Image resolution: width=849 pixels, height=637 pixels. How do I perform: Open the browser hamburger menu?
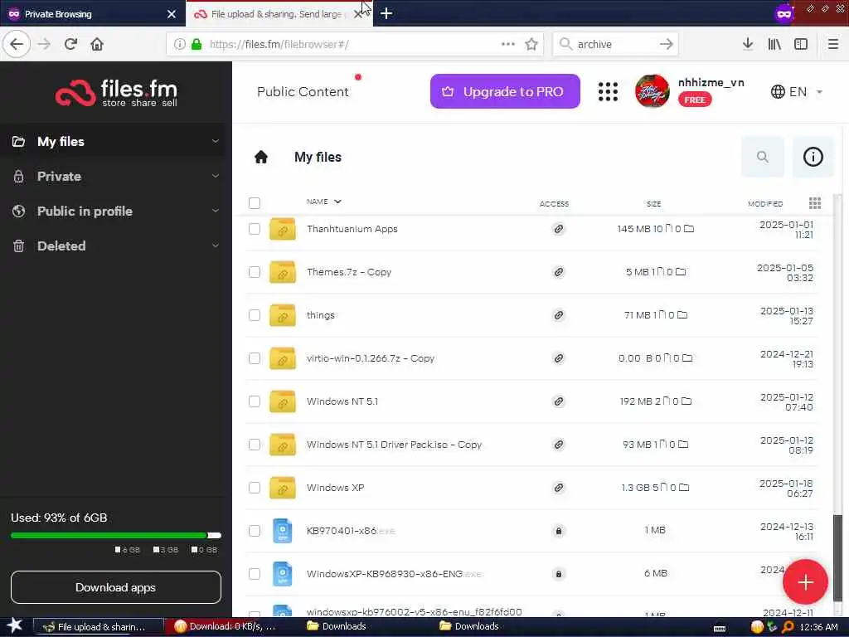[832, 44]
